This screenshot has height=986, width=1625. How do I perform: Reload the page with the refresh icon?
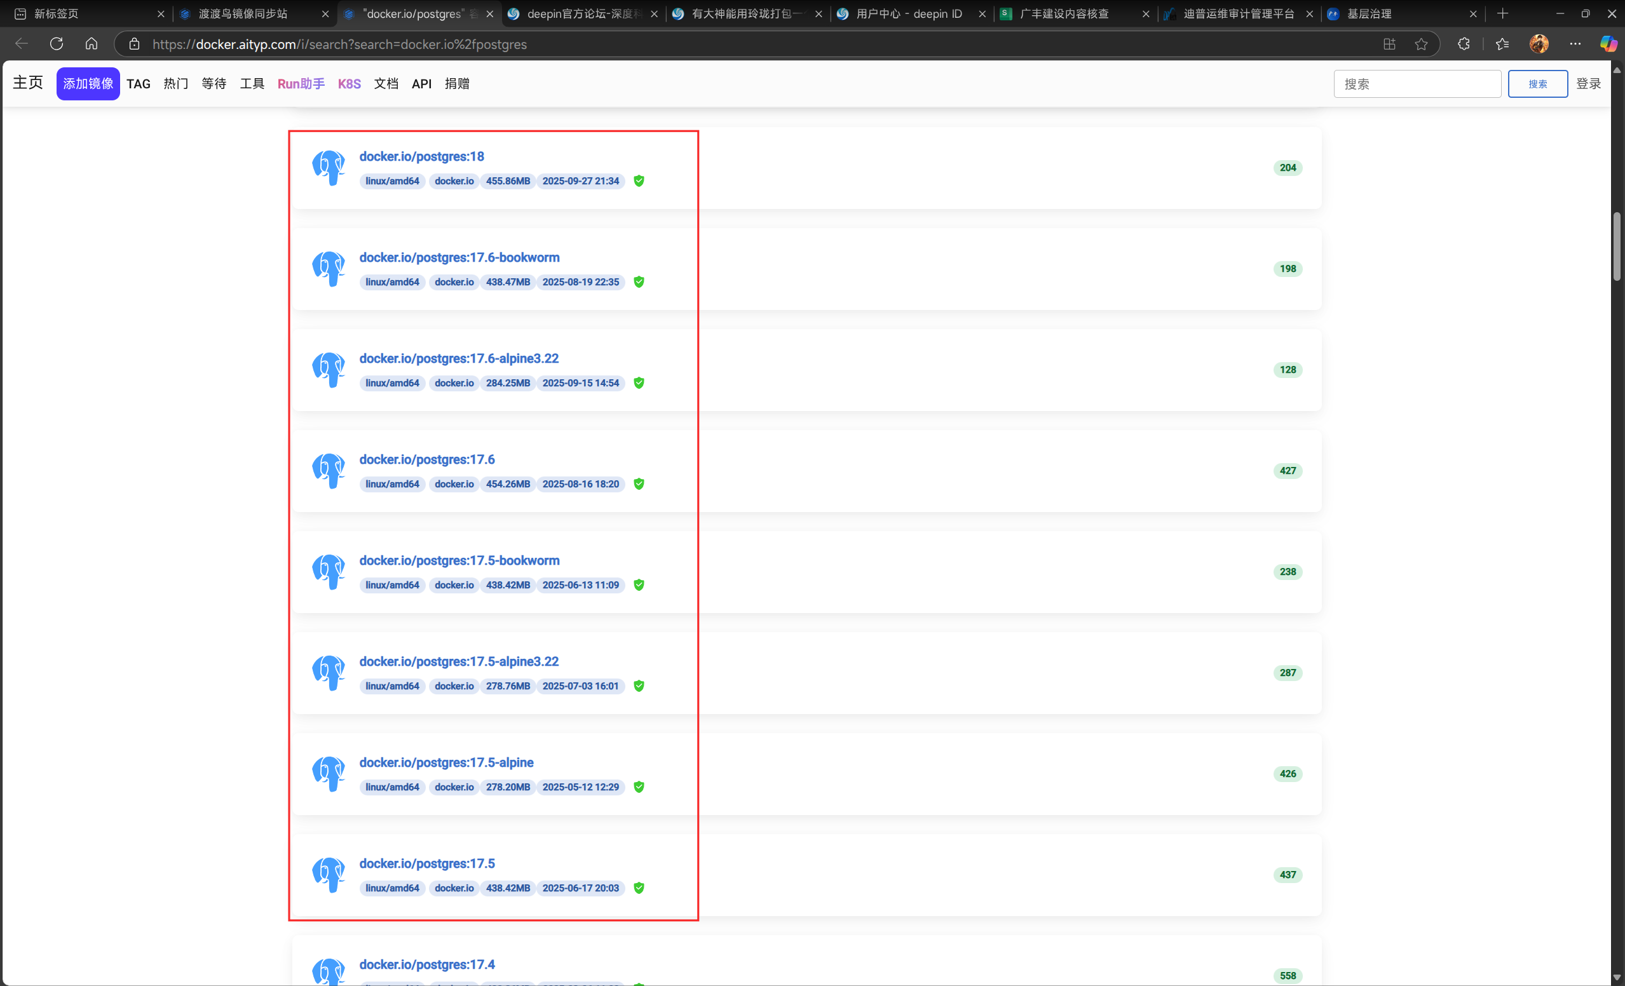pos(57,44)
